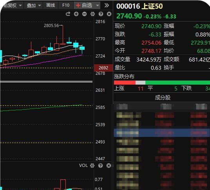Click the 涨跌分布 section heading
This screenshot has width=210, height=190.
[124, 77]
